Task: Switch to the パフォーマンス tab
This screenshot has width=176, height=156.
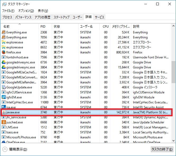Action: 23,17
